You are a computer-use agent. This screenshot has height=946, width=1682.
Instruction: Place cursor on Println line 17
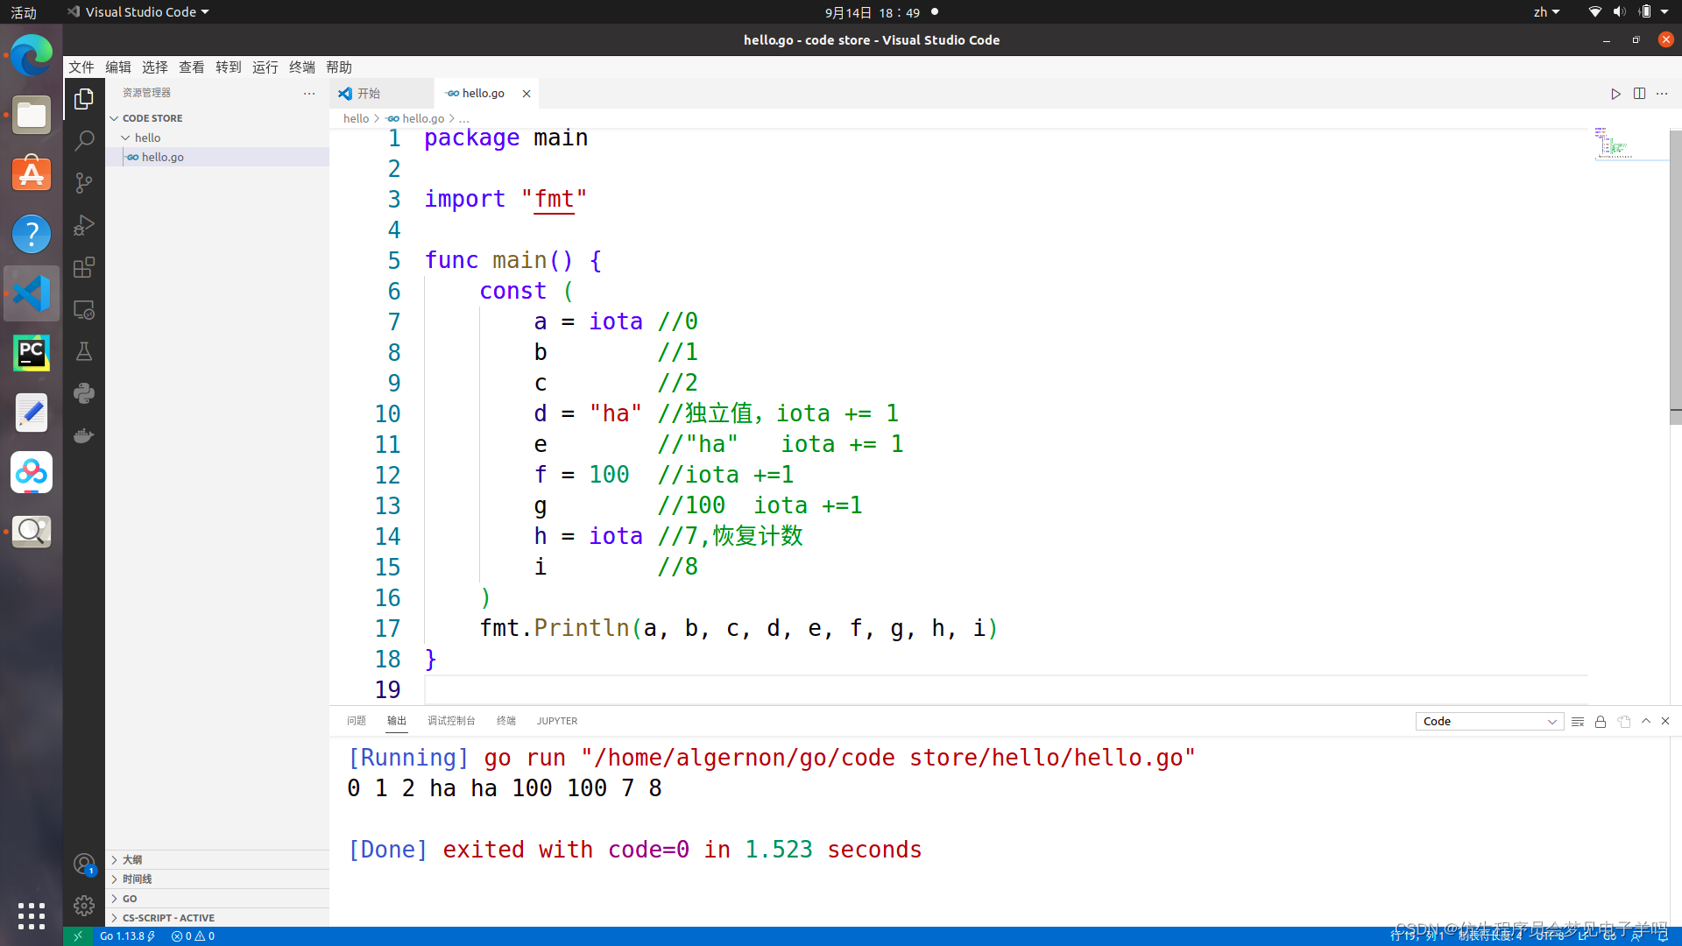(x=738, y=629)
